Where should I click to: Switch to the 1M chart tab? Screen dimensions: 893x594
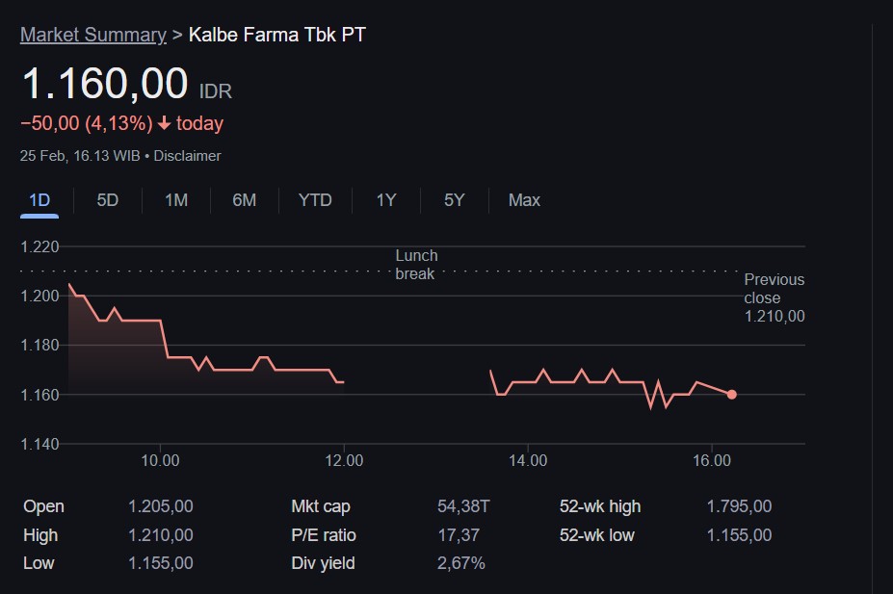(176, 200)
